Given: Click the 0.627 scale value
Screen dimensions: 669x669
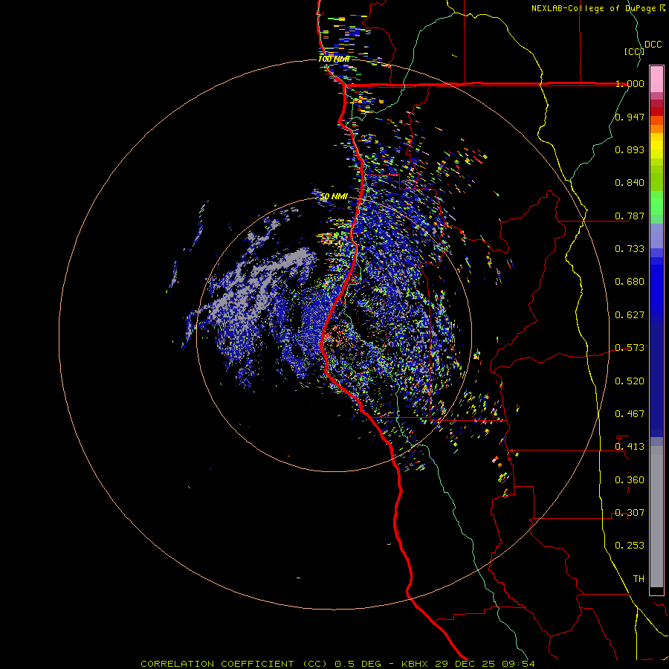Looking at the screenshot, I should pyautogui.click(x=630, y=315).
